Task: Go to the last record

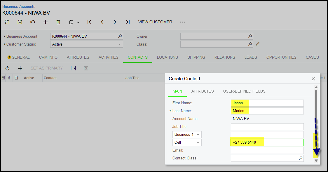Action: [x=128, y=22]
